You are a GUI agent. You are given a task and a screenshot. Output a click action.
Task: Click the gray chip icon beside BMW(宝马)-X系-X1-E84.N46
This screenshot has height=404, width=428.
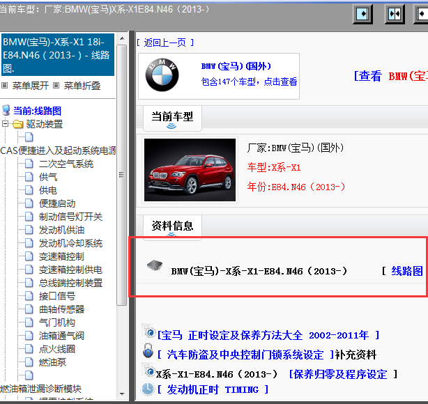(155, 265)
